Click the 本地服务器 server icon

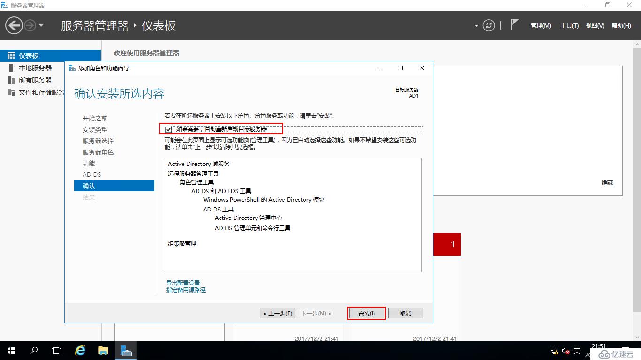pos(11,68)
